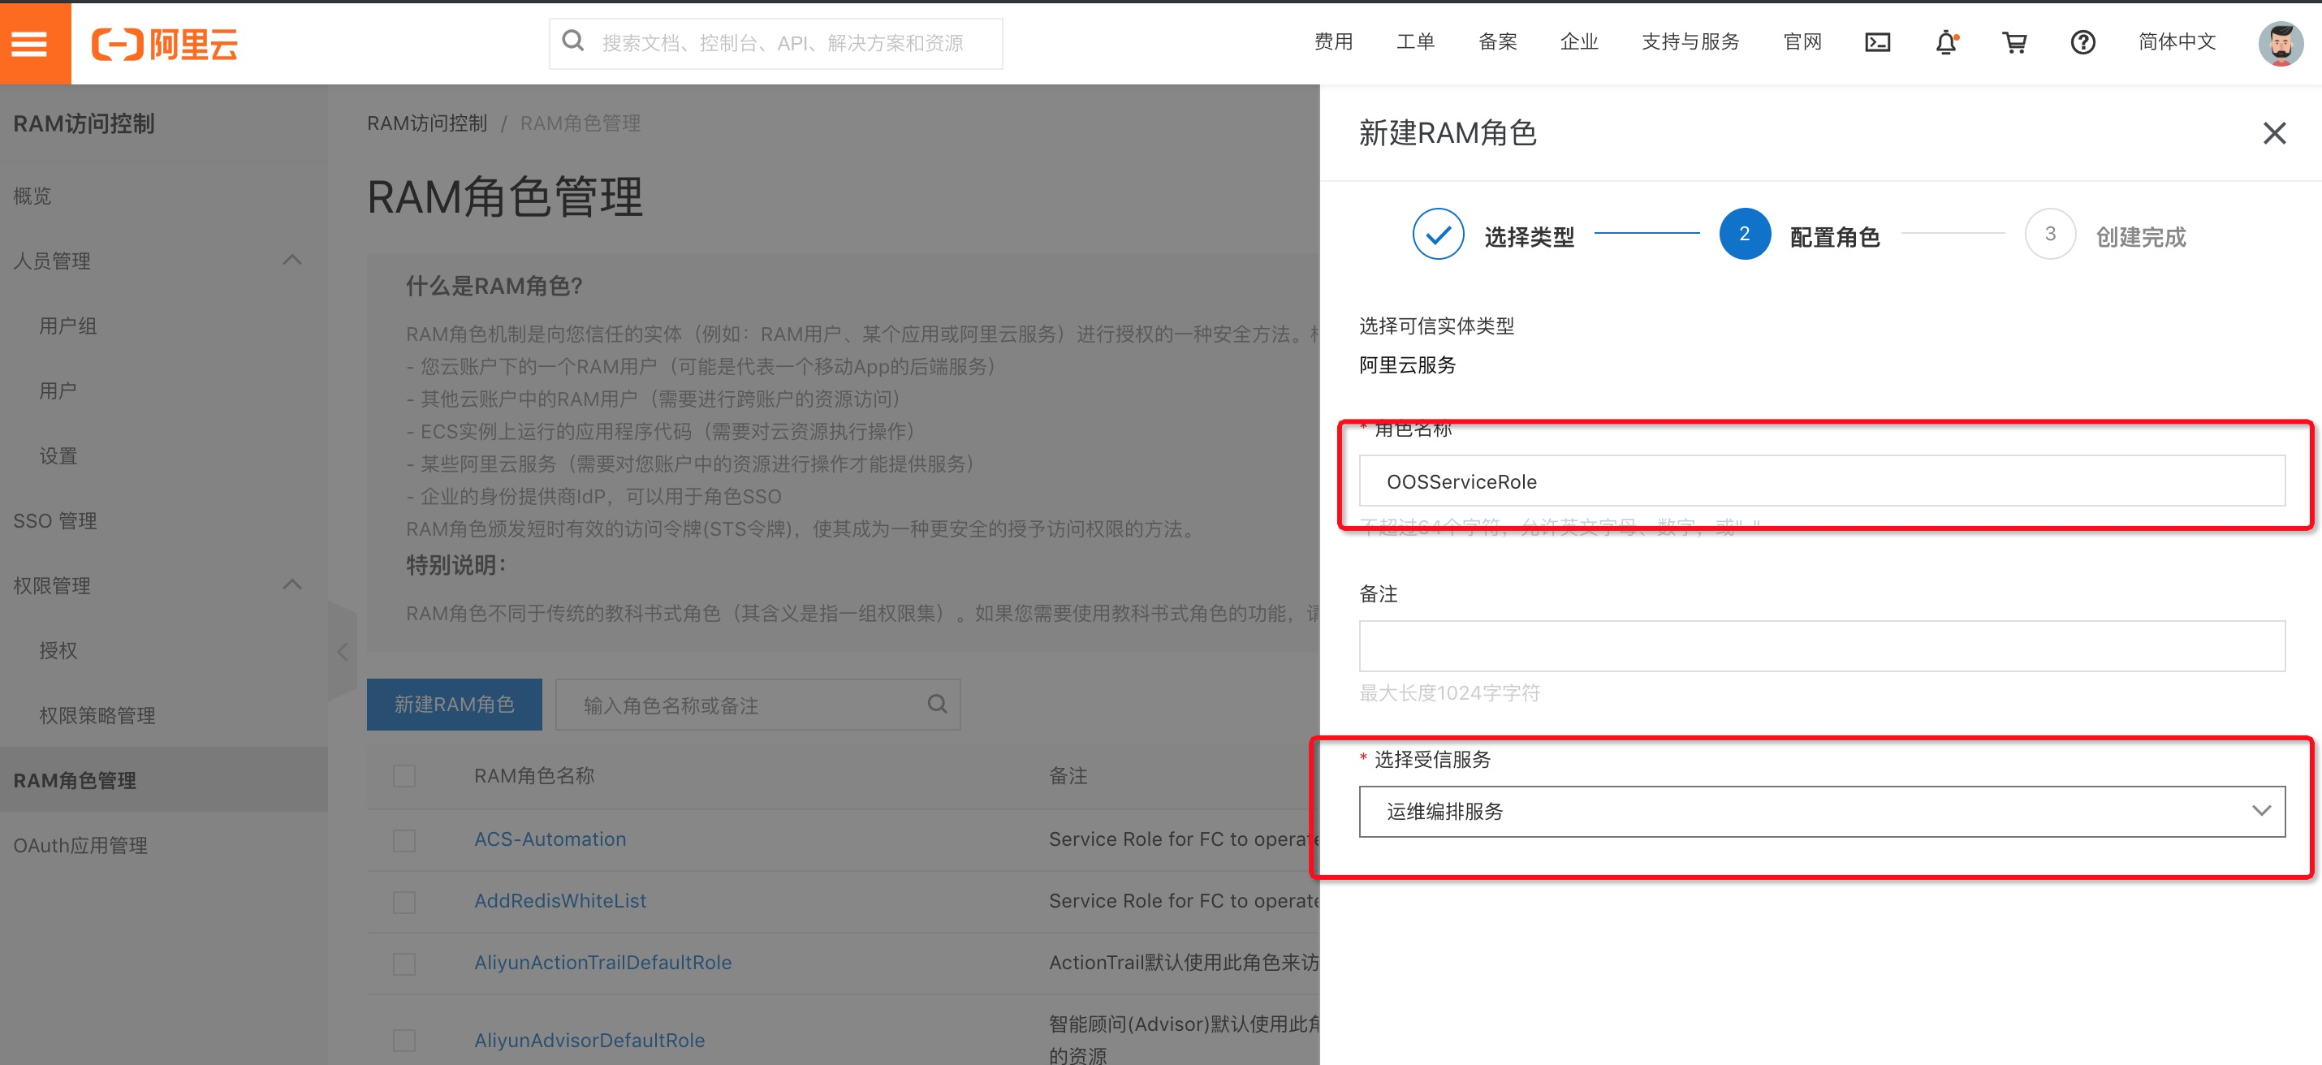Check the AliyunAdvisorDefaultRole row checkbox
The height and width of the screenshot is (1065, 2322).
tap(404, 1041)
